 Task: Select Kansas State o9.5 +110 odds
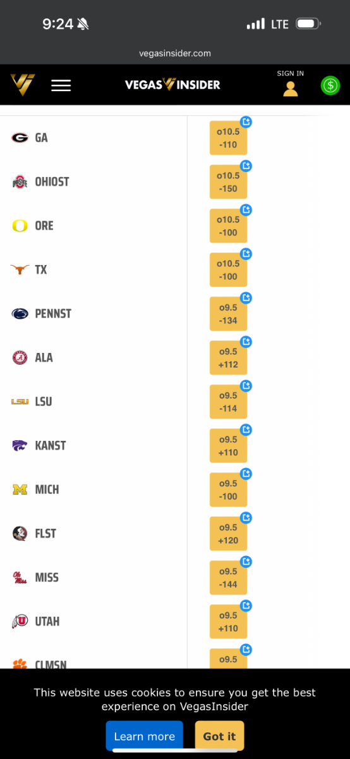(228, 446)
